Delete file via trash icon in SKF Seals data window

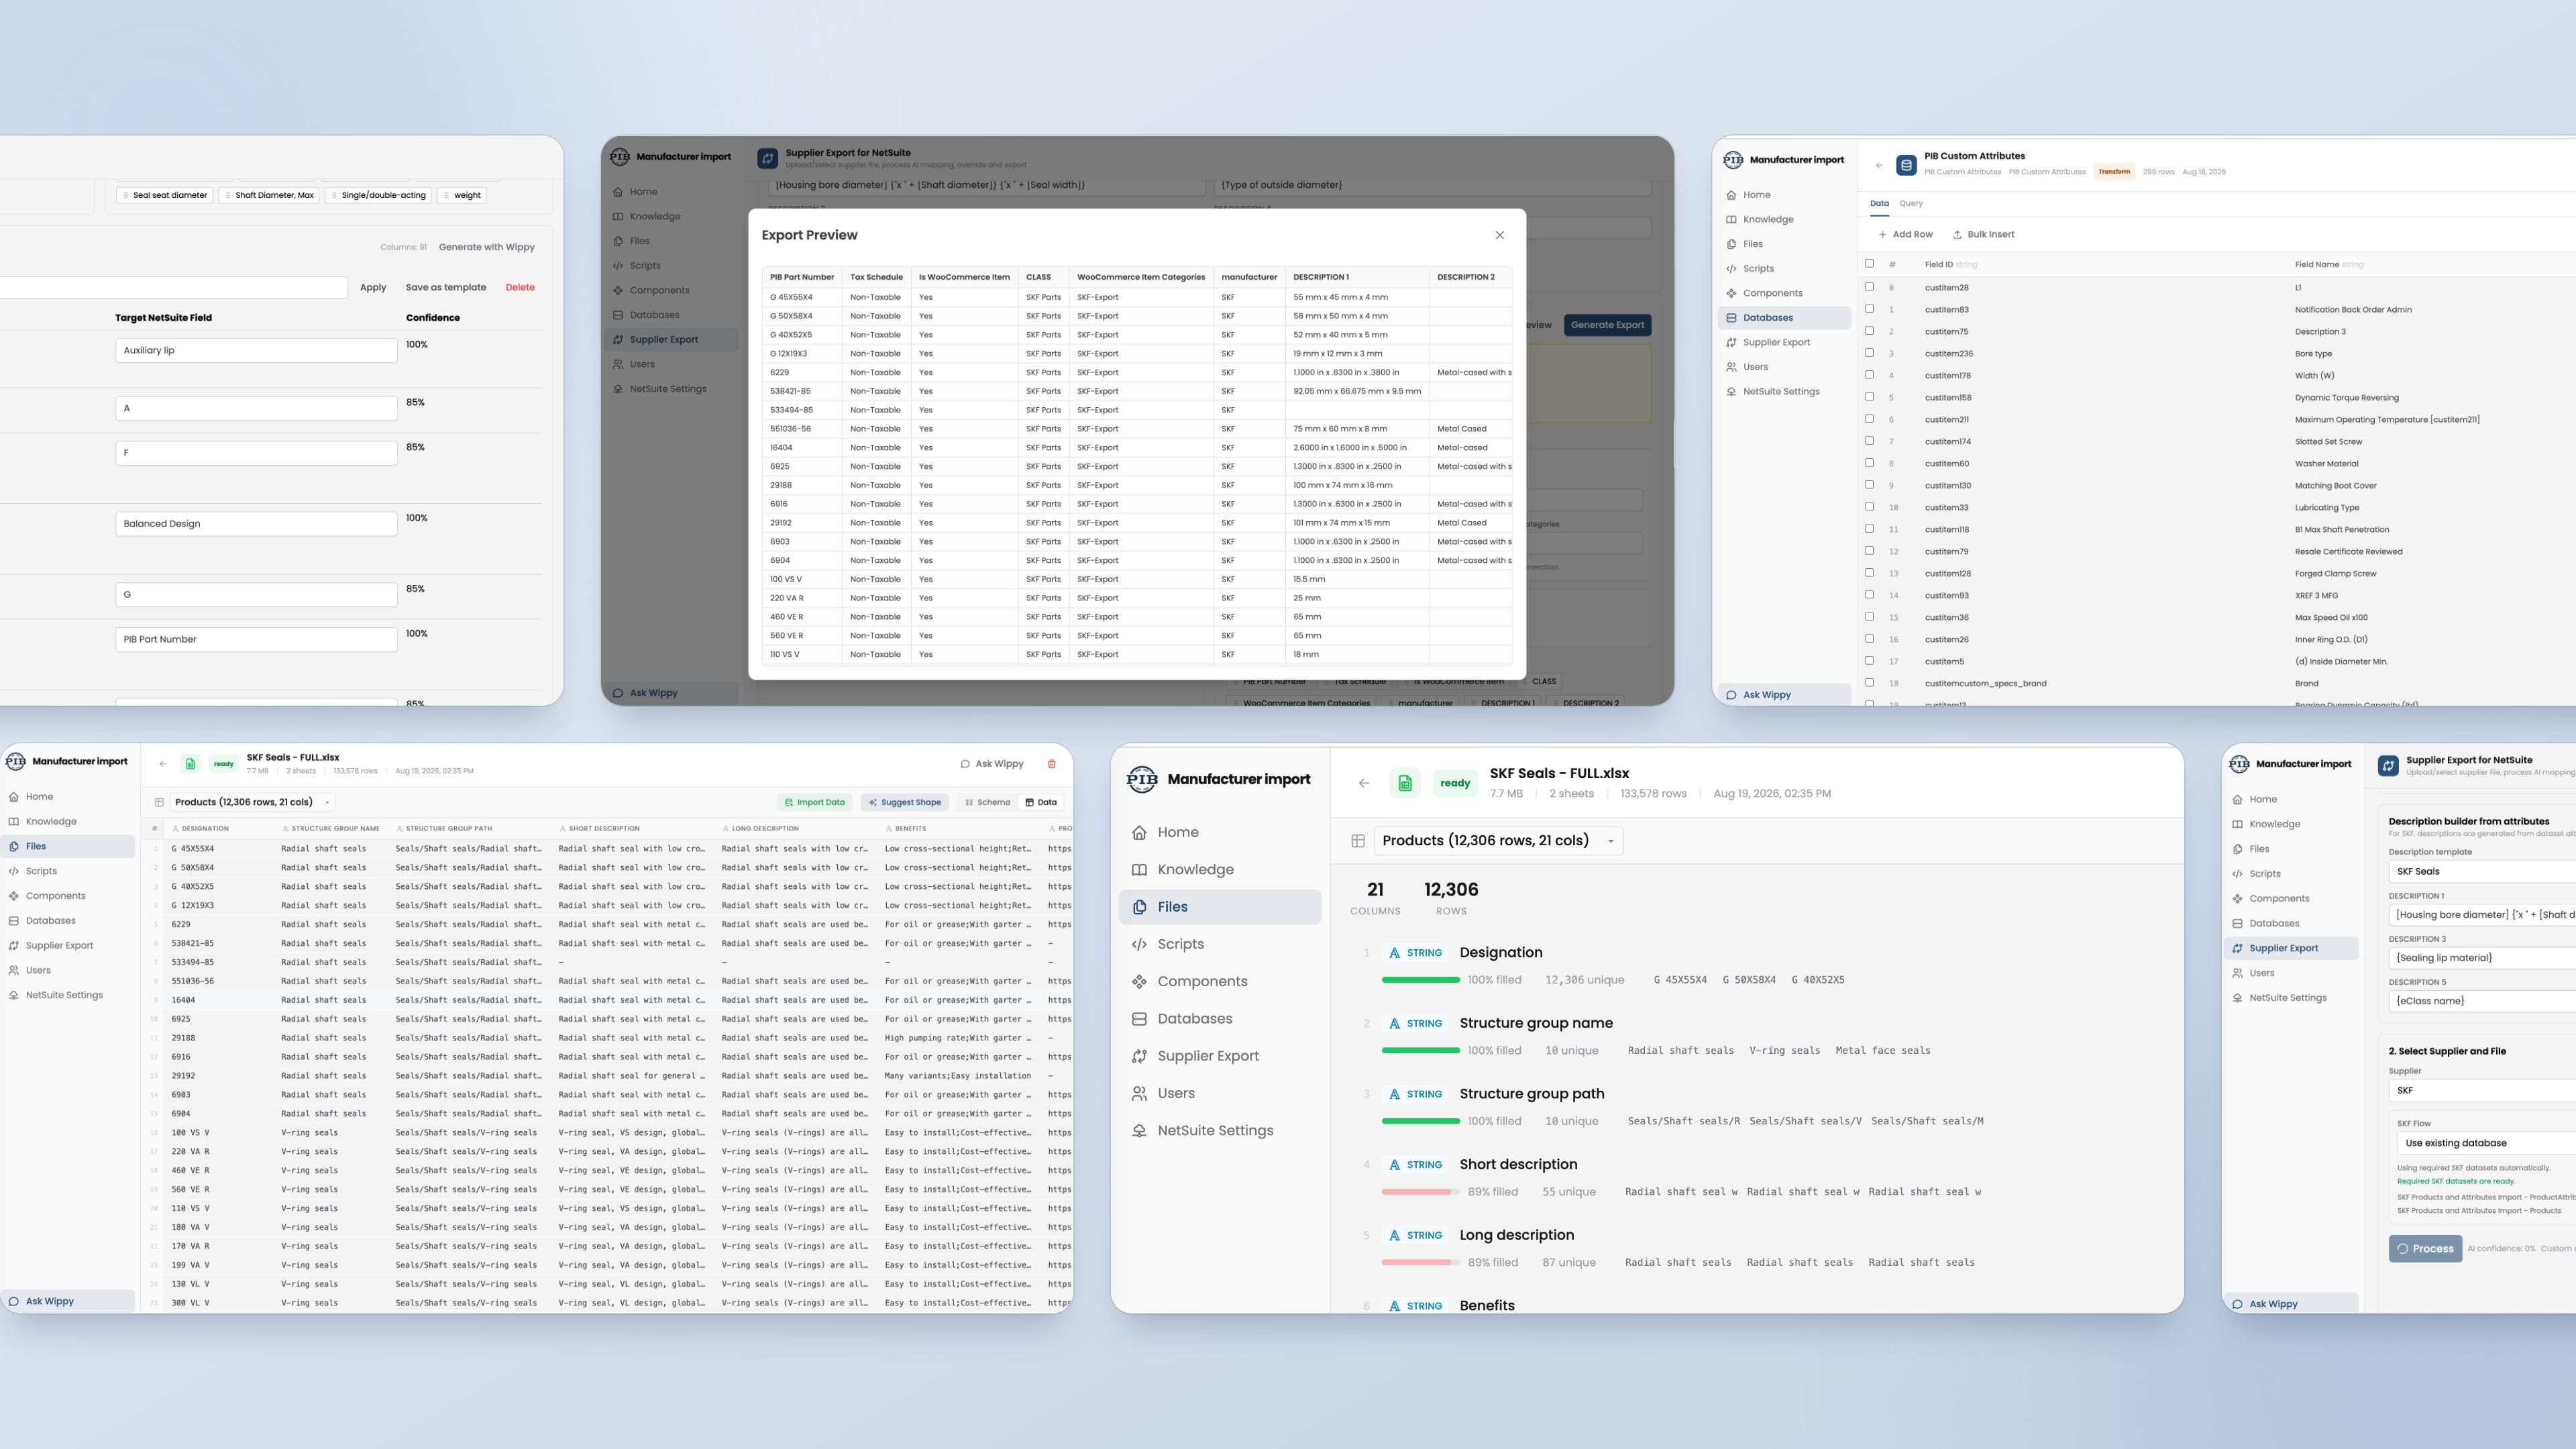[1051, 764]
